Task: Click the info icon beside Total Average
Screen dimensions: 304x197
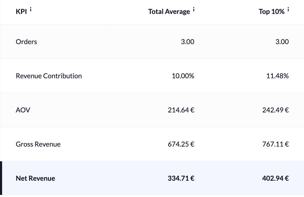Action: click(x=194, y=10)
